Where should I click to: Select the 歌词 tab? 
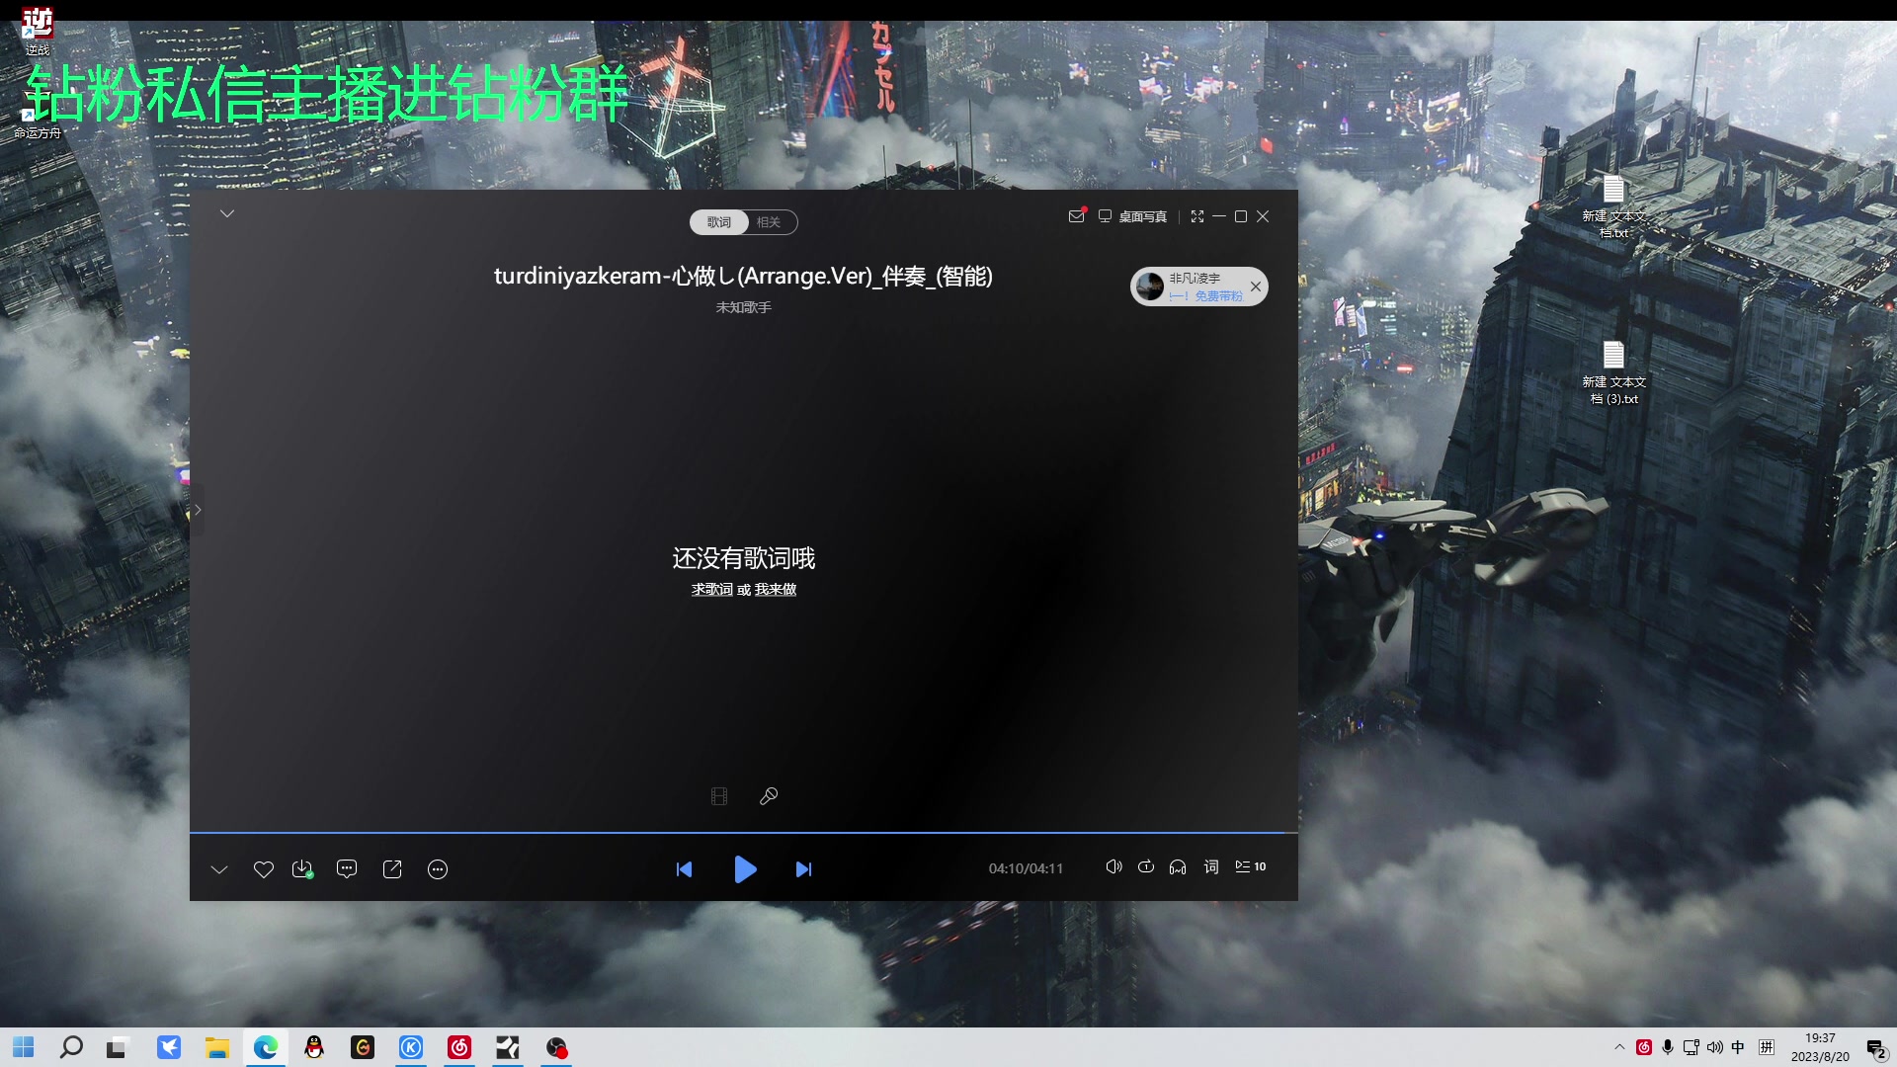(x=717, y=222)
